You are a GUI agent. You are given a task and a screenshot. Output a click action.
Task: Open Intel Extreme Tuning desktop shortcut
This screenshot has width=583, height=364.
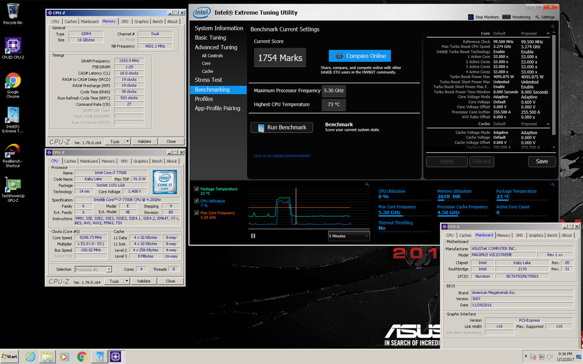point(13,120)
